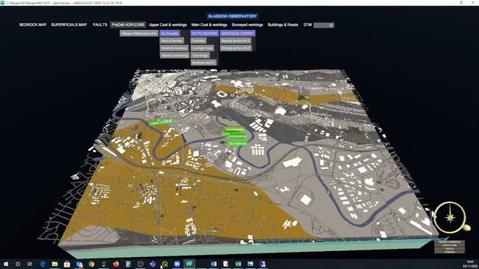Click the input field next to DTM
The width and height of the screenshot is (479, 269).
(324, 25)
